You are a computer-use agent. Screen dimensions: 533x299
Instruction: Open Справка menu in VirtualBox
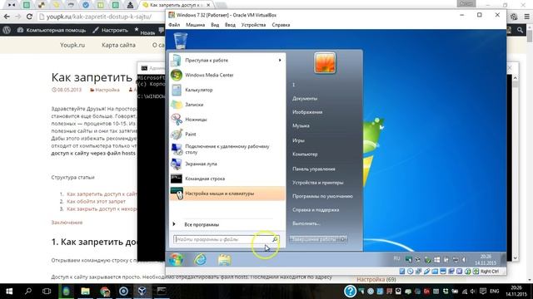281,25
